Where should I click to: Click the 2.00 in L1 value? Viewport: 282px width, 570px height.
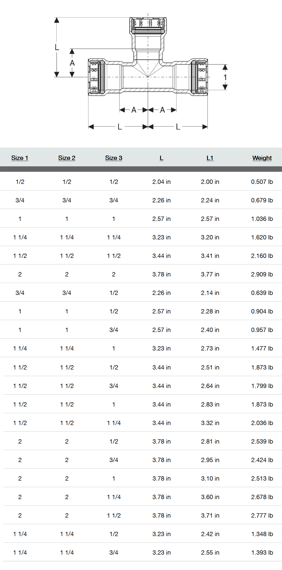(x=210, y=182)
